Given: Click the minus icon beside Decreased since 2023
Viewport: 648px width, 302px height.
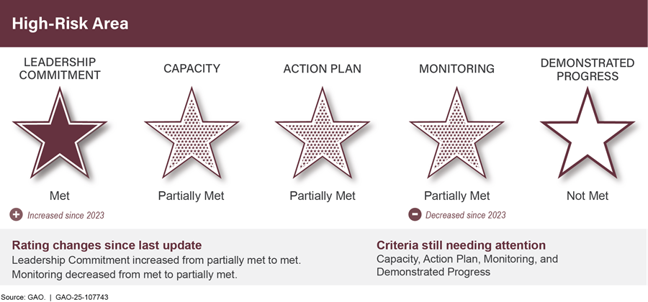Looking at the screenshot, I should (415, 215).
